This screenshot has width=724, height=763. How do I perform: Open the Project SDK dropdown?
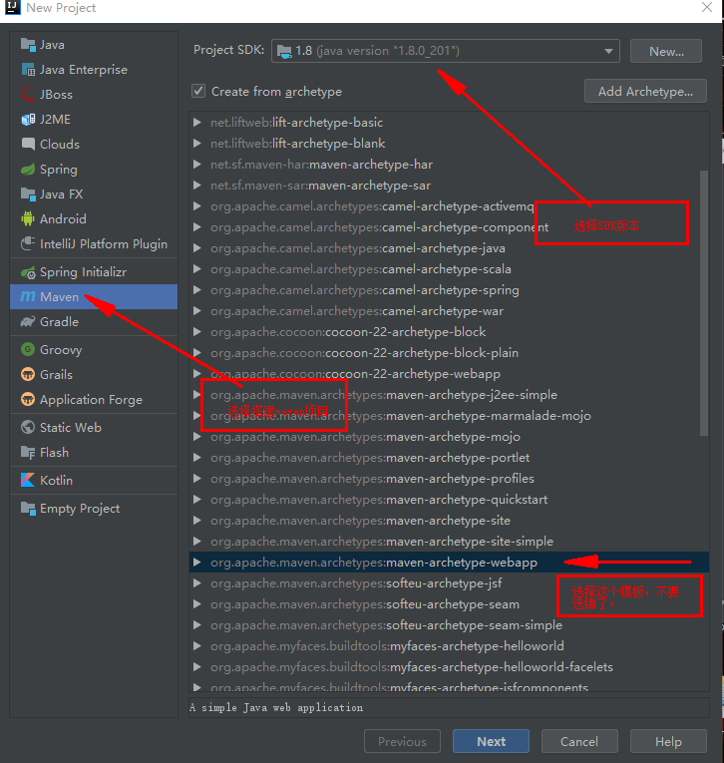445,51
